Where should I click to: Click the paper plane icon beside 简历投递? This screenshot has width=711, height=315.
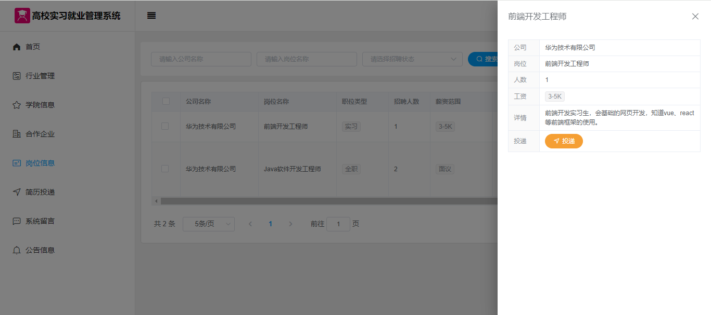coord(17,192)
